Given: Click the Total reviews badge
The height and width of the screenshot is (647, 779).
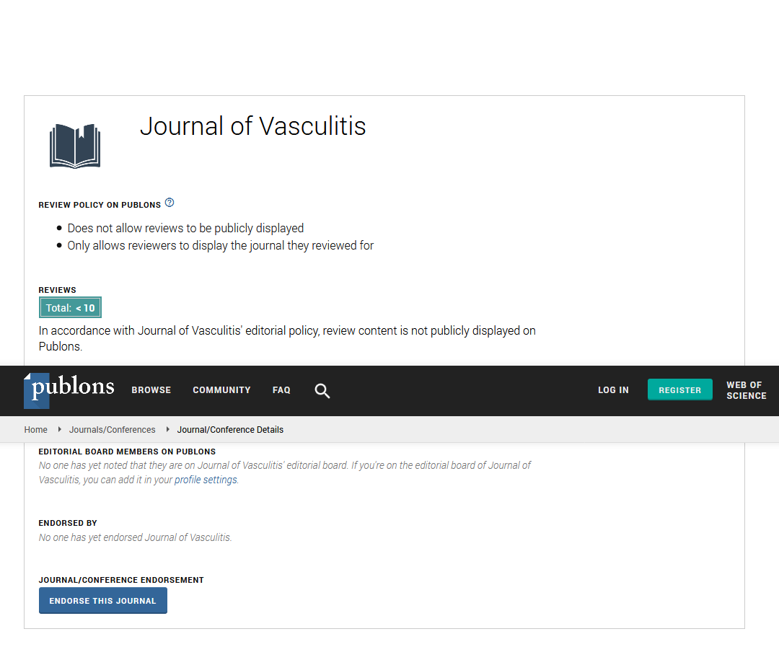Looking at the screenshot, I should [x=71, y=308].
